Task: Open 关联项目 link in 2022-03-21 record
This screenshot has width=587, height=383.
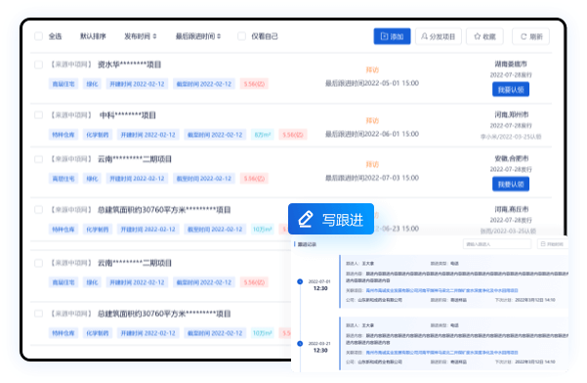Action: tap(441, 353)
